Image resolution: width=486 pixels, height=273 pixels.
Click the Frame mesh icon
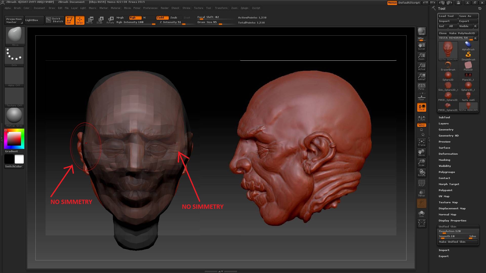(421, 143)
